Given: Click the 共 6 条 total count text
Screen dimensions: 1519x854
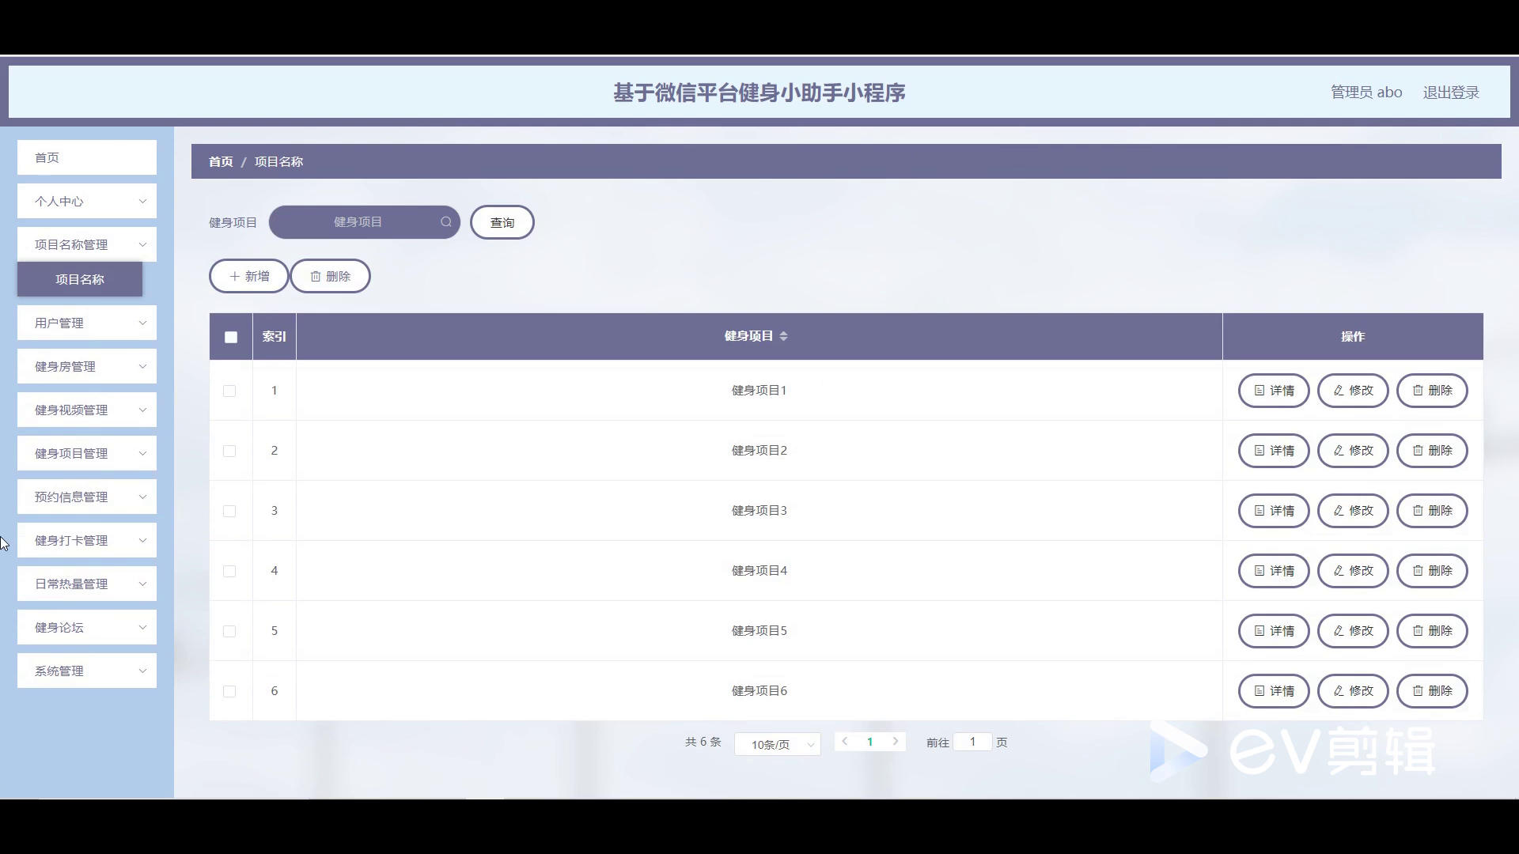Looking at the screenshot, I should [x=703, y=742].
